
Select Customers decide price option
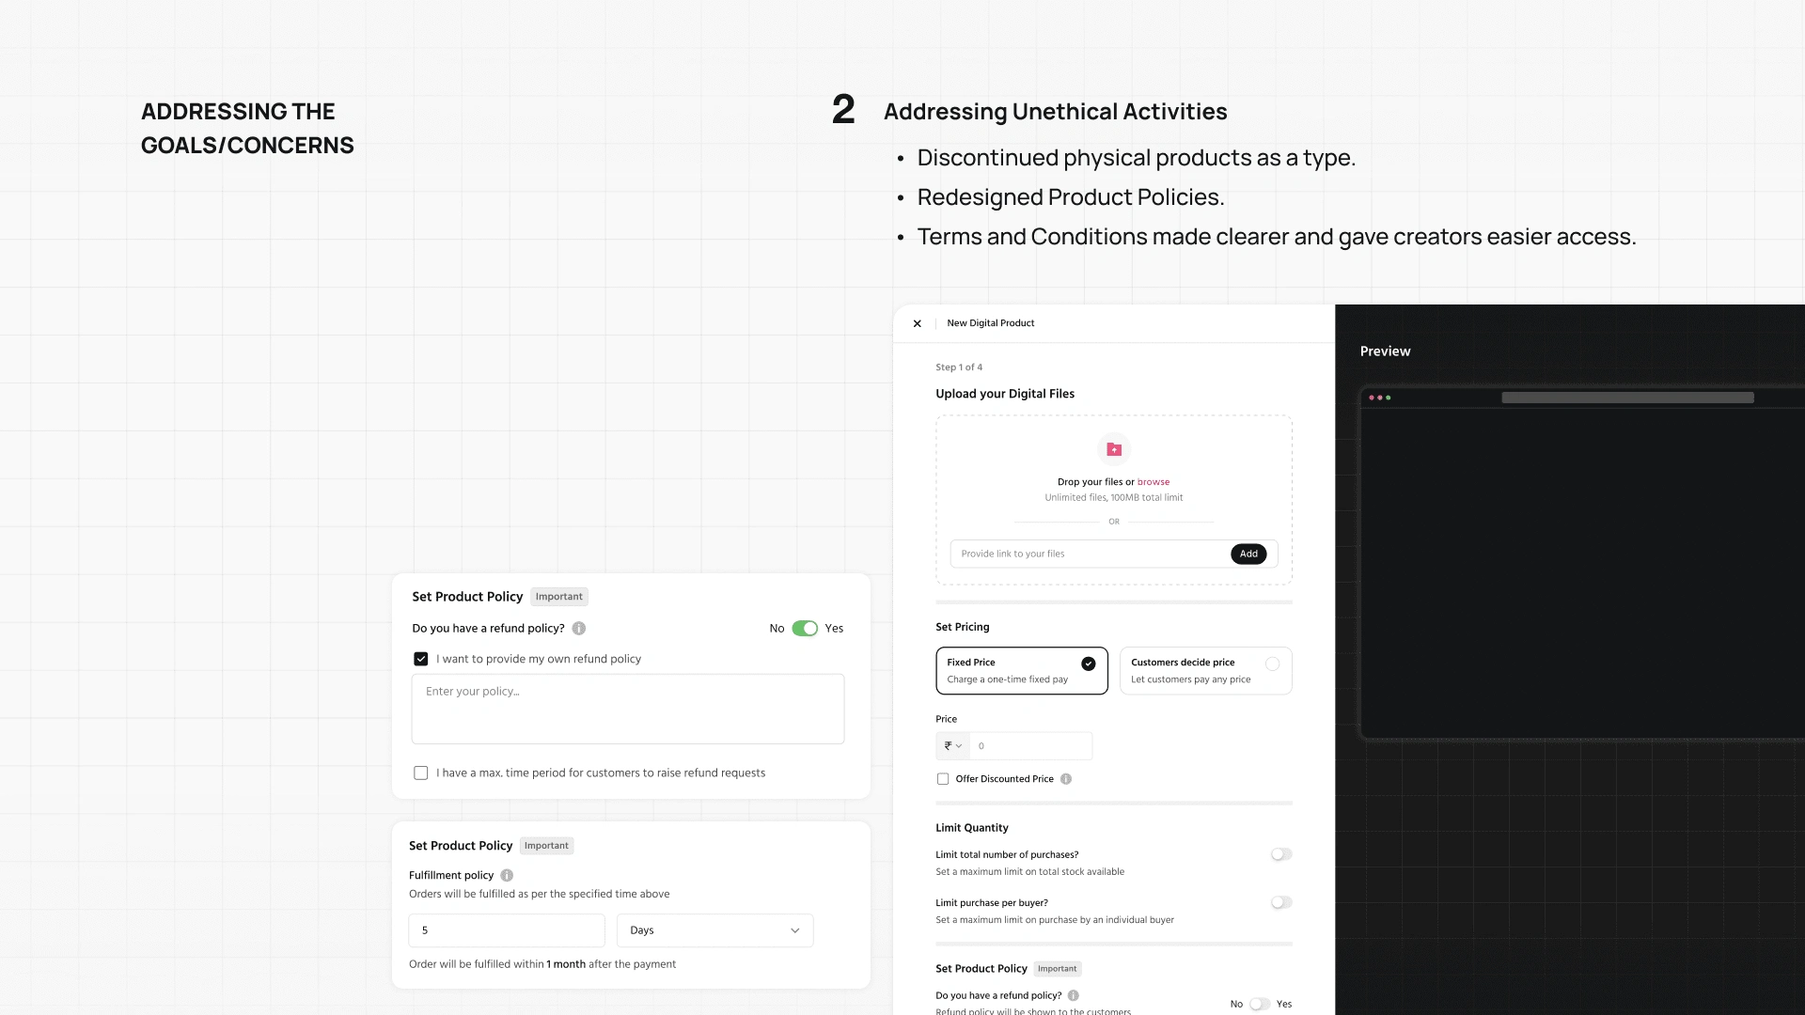[x=1206, y=671]
